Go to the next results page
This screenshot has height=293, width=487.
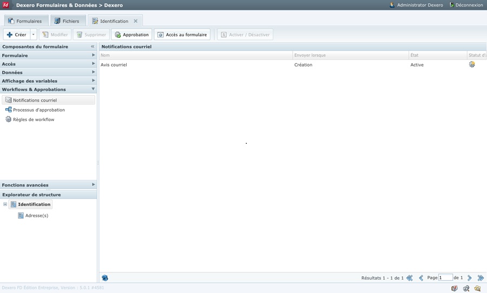tap(470, 278)
